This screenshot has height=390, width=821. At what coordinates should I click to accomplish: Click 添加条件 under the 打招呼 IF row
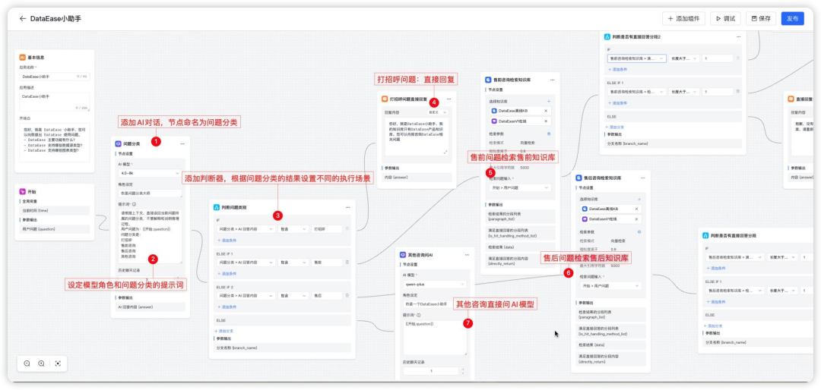click(227, 241)
